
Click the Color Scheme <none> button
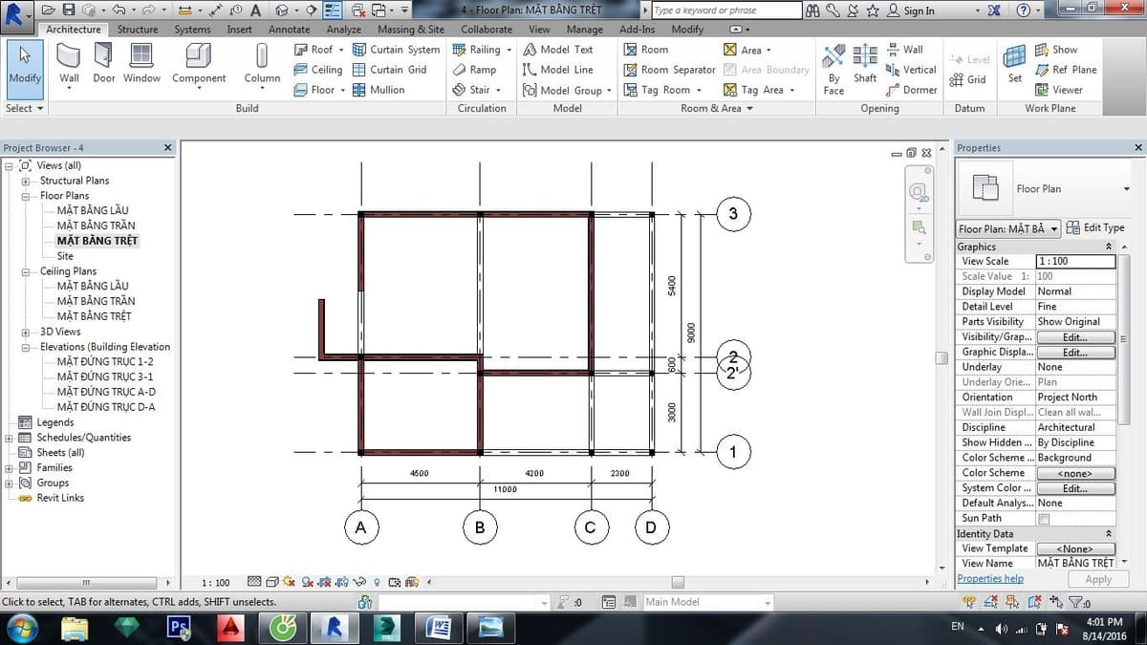point(1075,473)
